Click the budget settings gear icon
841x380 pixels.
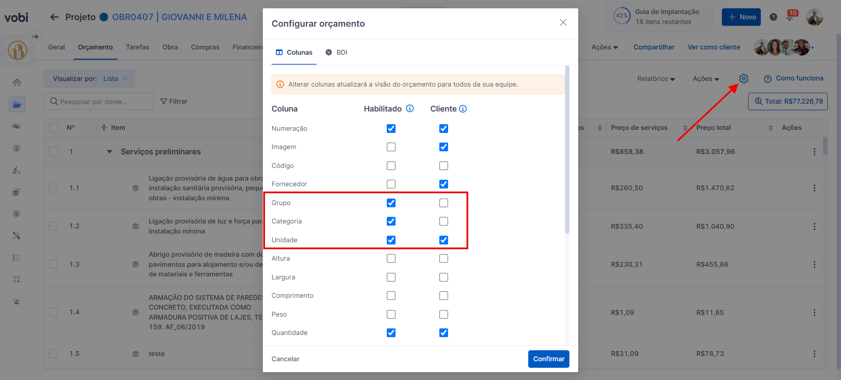click(743, 79)
